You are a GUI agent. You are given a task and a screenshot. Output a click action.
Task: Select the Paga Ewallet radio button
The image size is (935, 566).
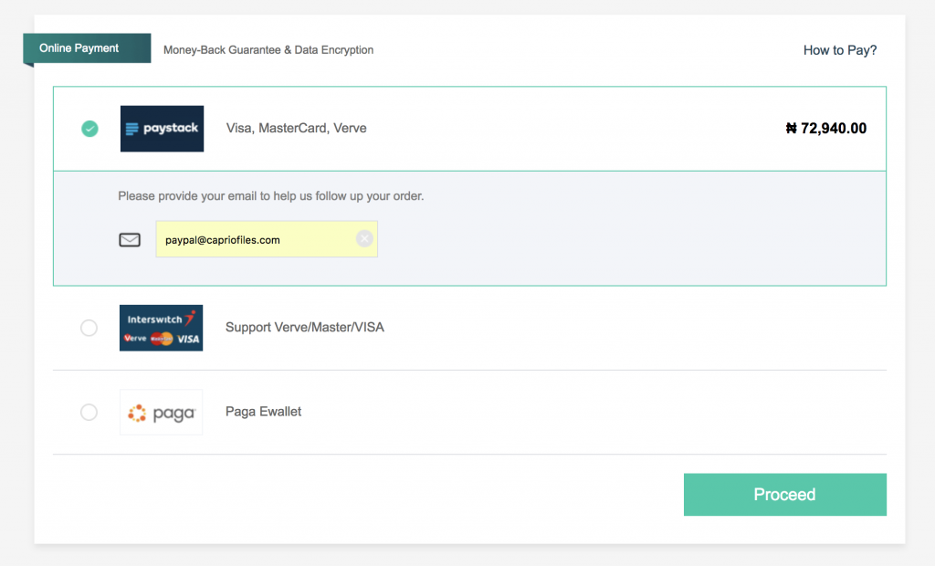pyautogui.click(x=89, y=412)
